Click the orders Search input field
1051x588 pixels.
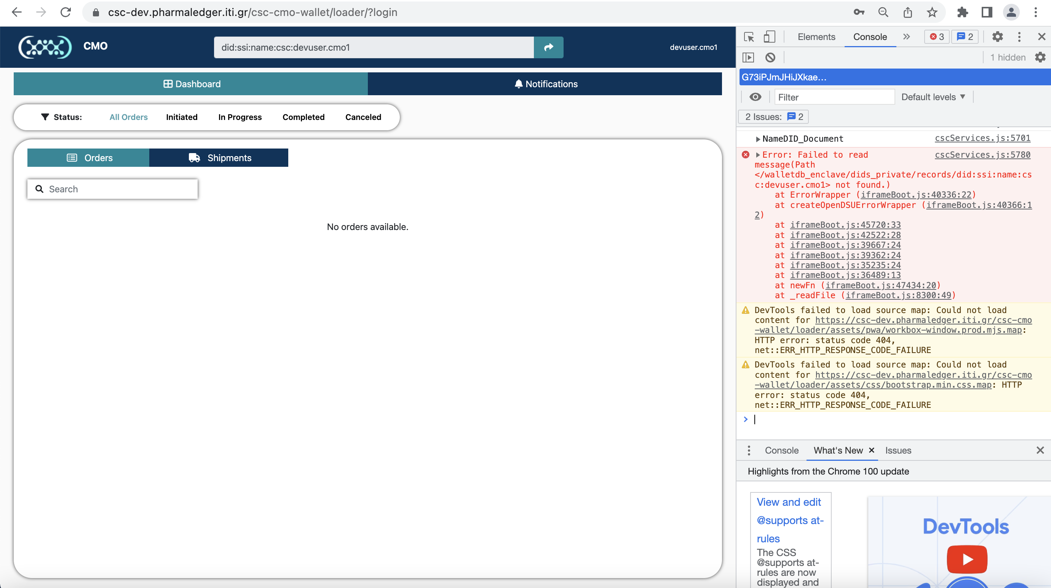[x=112, y=189]
